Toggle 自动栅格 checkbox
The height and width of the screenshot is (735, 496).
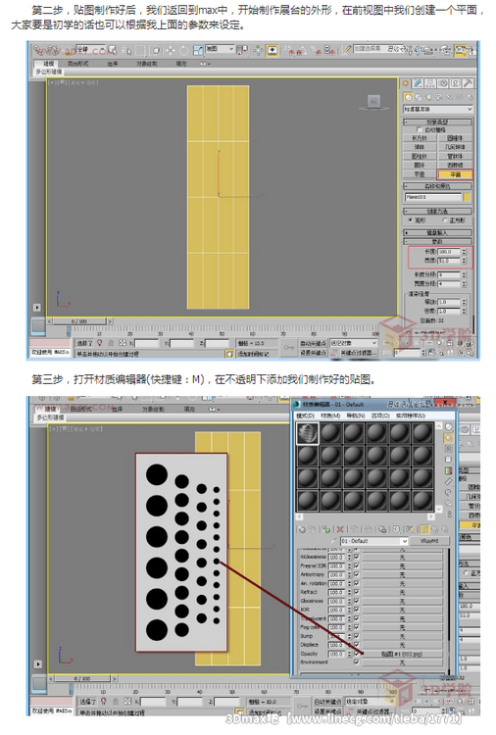(x=419, y=129)
